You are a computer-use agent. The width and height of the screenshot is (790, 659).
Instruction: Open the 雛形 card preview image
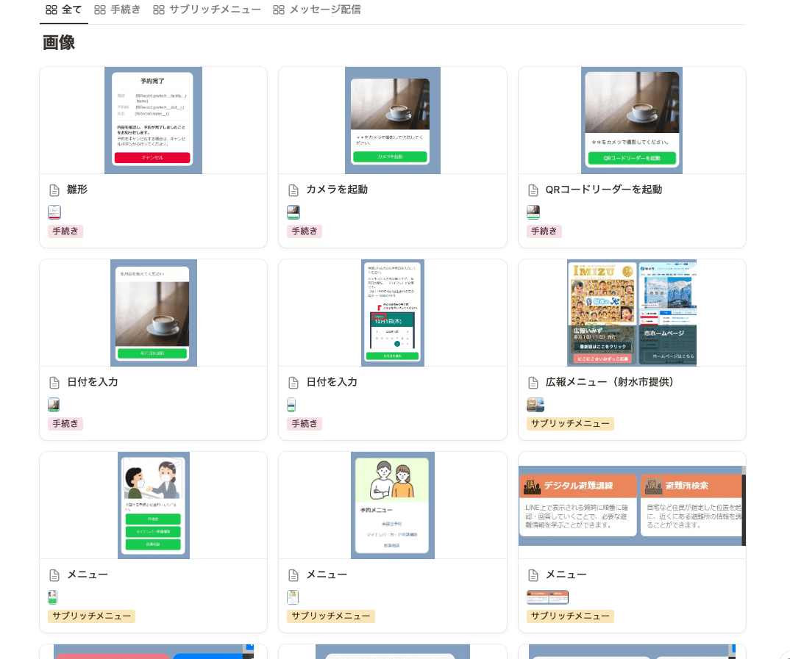(x=153, y=120)
